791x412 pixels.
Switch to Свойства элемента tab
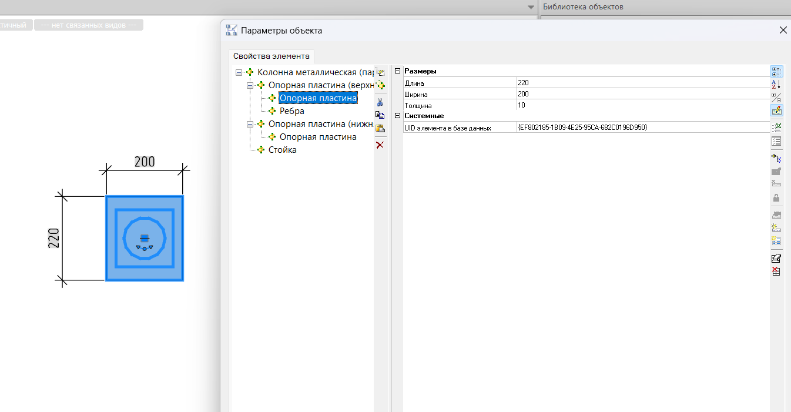pyautogui.click(x=271, y=56)
